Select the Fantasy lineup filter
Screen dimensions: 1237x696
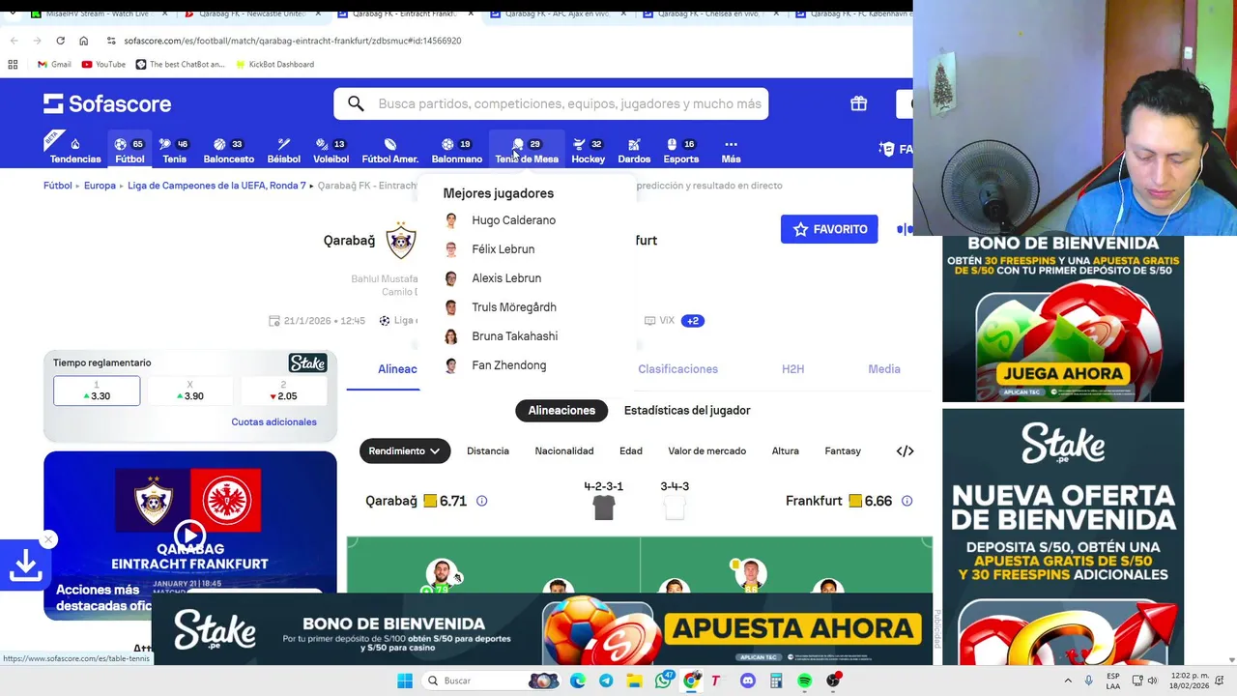point(843,450)
